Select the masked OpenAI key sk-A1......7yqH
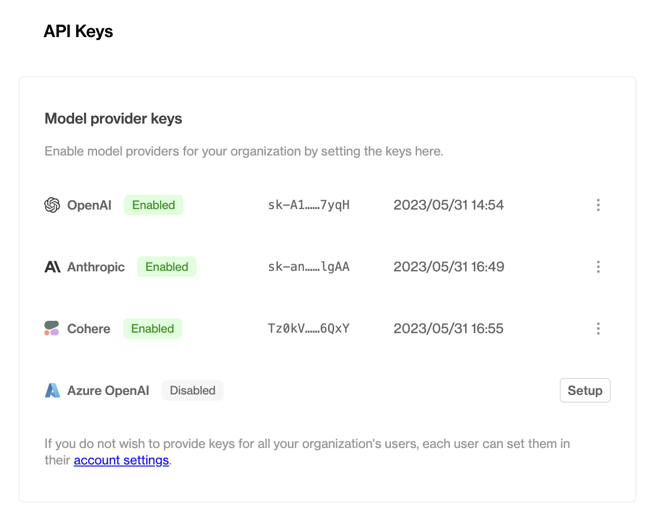This screenshot has height=517, width=655. point(309,205)
